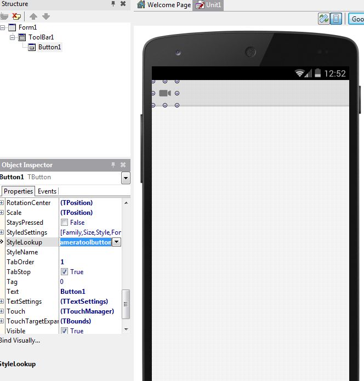
Task: Switch to the Properties tab
Action: click(18, 191)
